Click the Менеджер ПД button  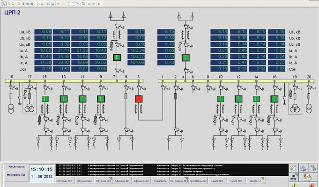(x=15, y=175)
